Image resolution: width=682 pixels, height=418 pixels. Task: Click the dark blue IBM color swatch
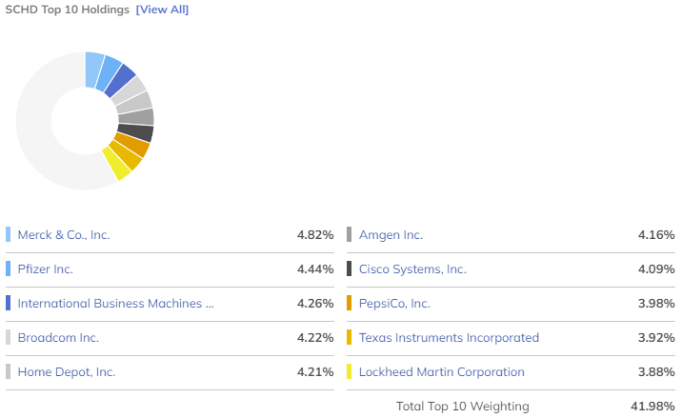pyautogui.click(x=9, y=303)
